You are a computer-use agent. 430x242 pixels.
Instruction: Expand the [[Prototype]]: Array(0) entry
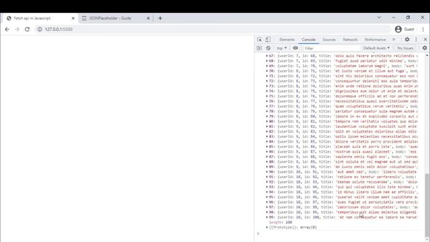(x=267, y=227)
